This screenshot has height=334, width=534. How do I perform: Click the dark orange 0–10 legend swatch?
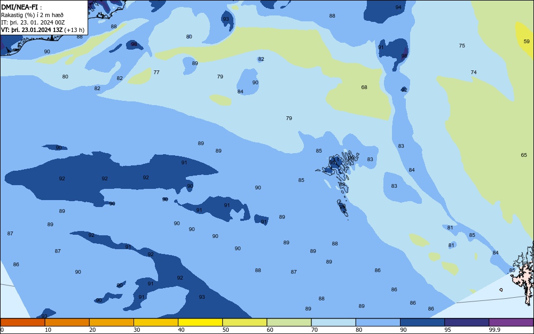click(22, 322)
